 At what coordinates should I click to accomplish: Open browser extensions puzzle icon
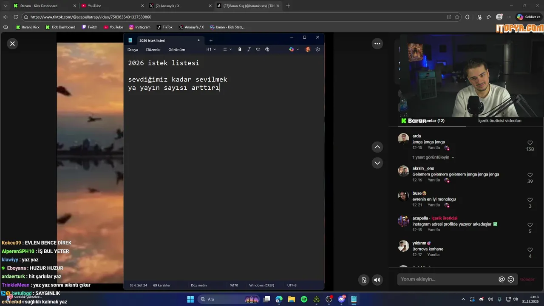pos(467,17)
